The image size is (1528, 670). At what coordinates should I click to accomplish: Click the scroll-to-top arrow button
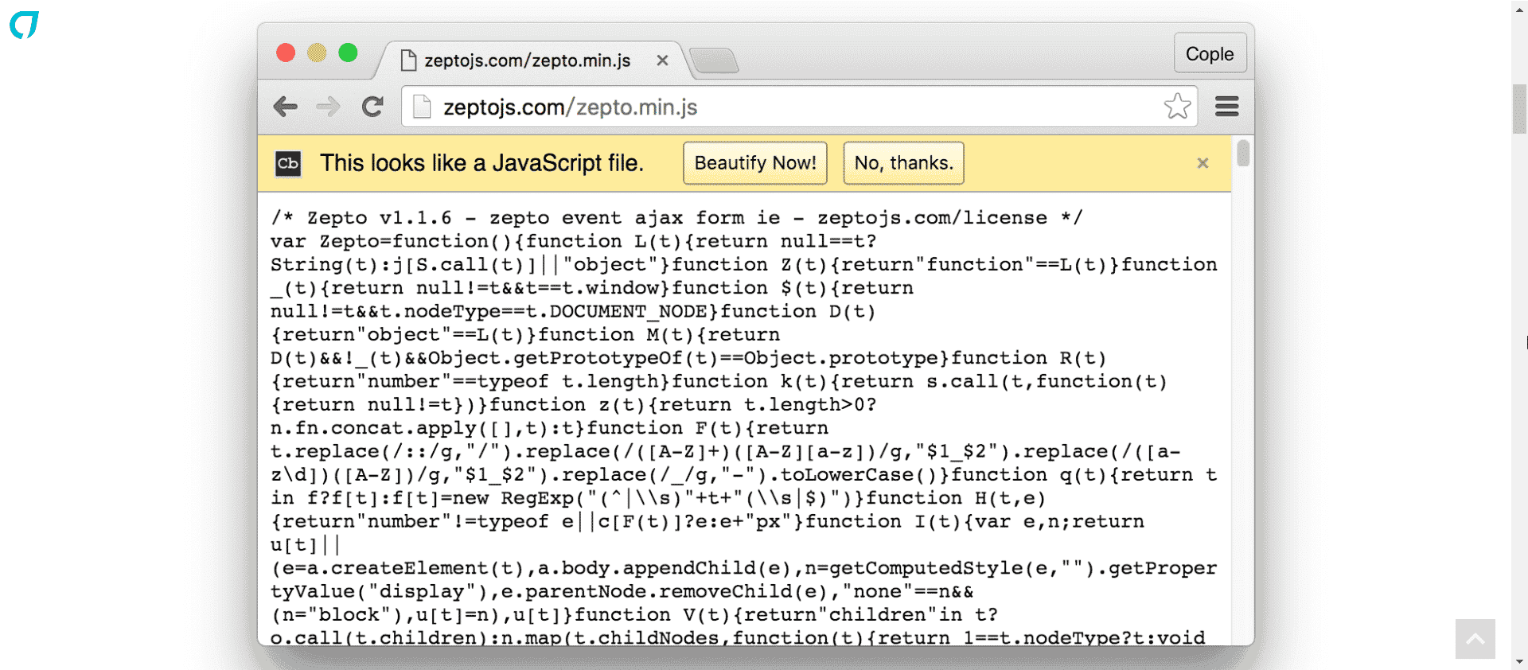1475,639
